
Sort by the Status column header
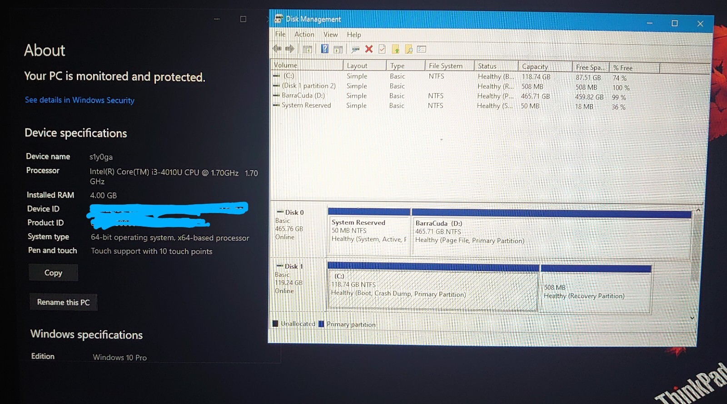click(x=496, y=66)
